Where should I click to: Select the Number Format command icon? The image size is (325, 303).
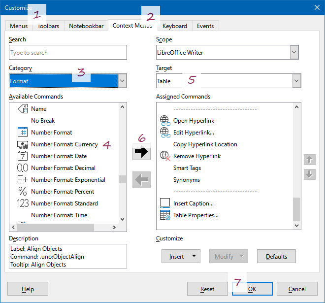23,133
